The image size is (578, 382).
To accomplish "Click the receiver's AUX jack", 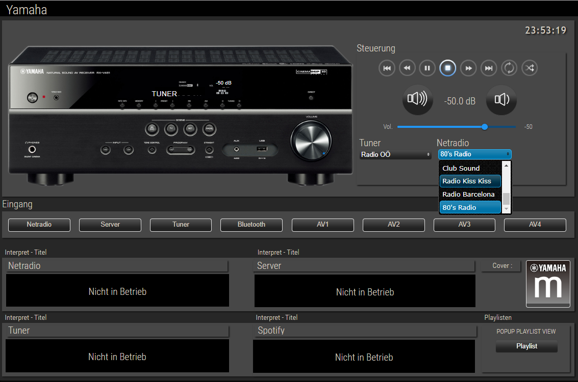I will [x=237, y=149].
